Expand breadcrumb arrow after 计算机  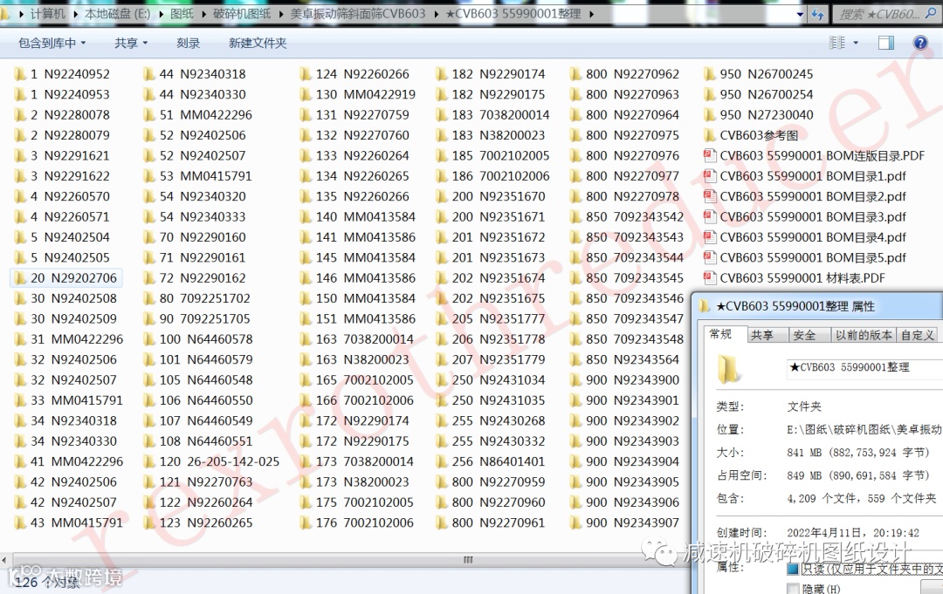coord(76,14)
